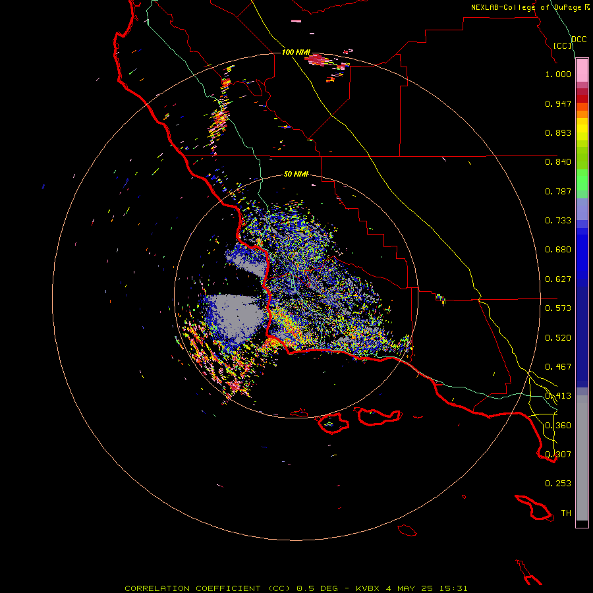Click the 0.360 scale value
This screenshot has width=593, height=593.
558,426
